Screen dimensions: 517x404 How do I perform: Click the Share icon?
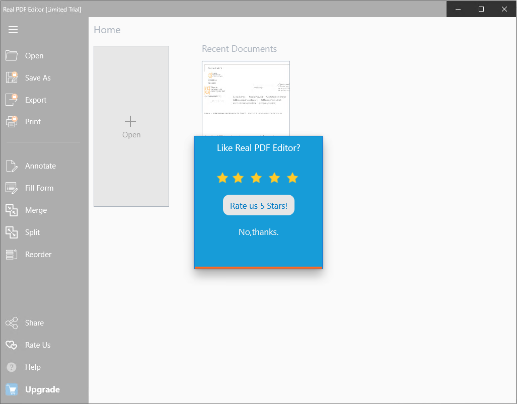click(11, 322)
